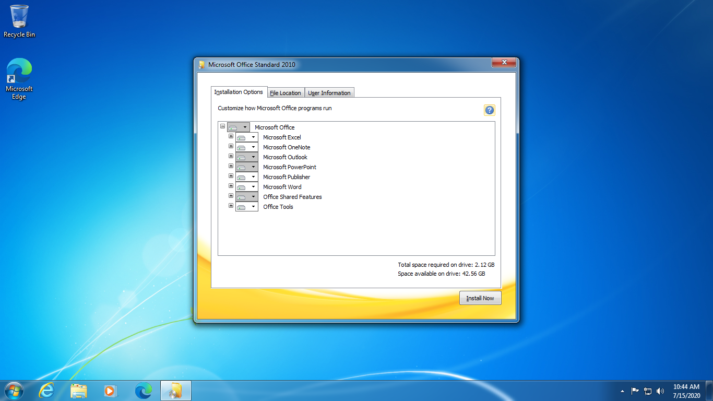
Task: Click the taskbar clock and date
Action: pyautogui.click(x=686, y=391)
